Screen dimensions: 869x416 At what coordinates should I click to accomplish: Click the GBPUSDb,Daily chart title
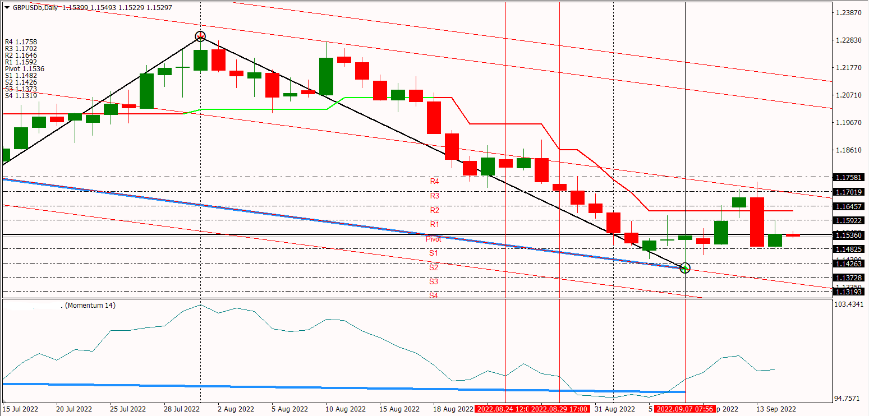(x=35, y=8)
